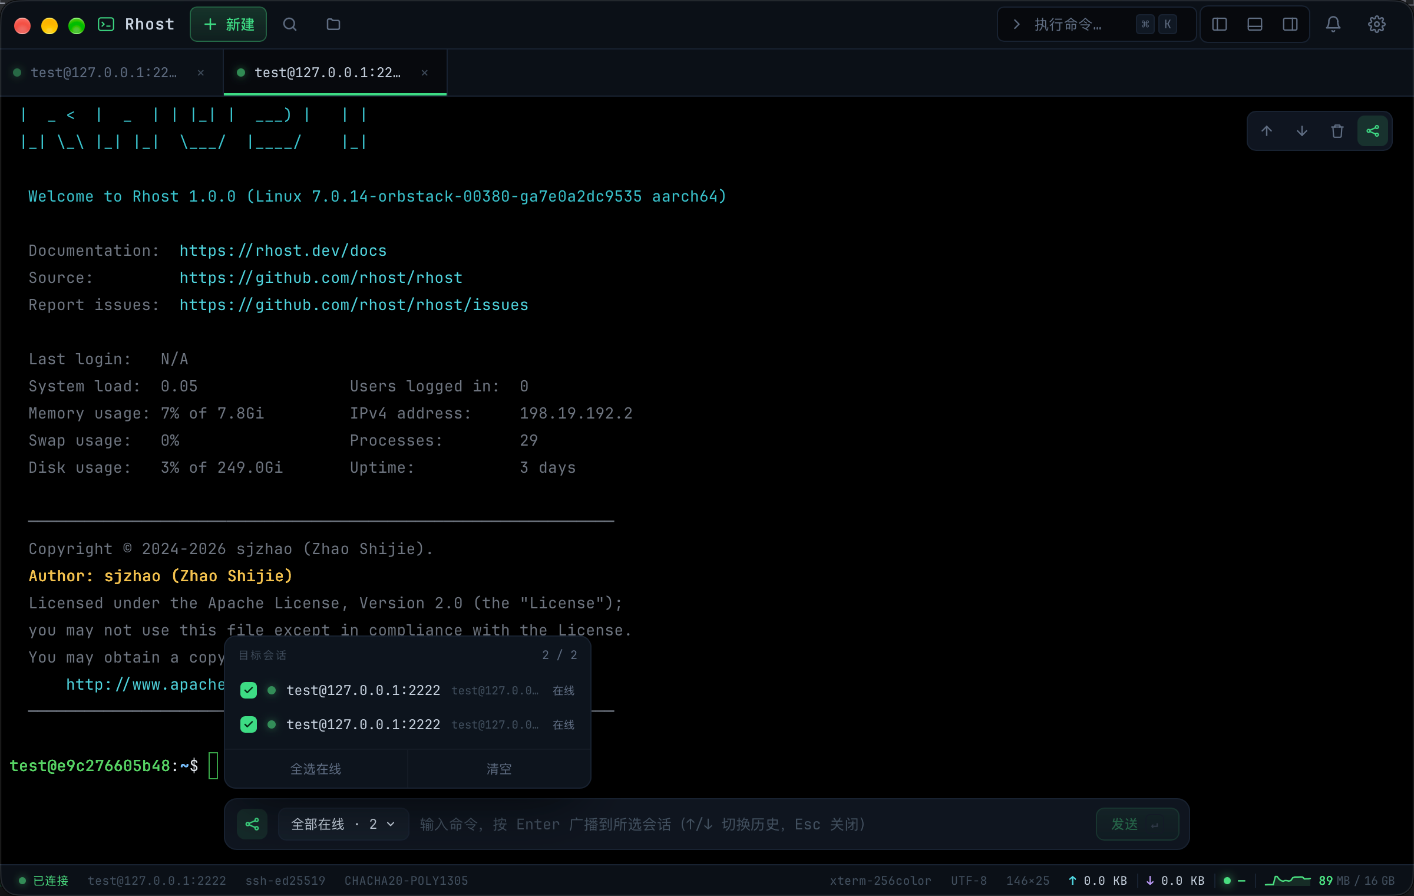Click the 目标会话 header label
The image size is (1414, 896).
[263, 655]
